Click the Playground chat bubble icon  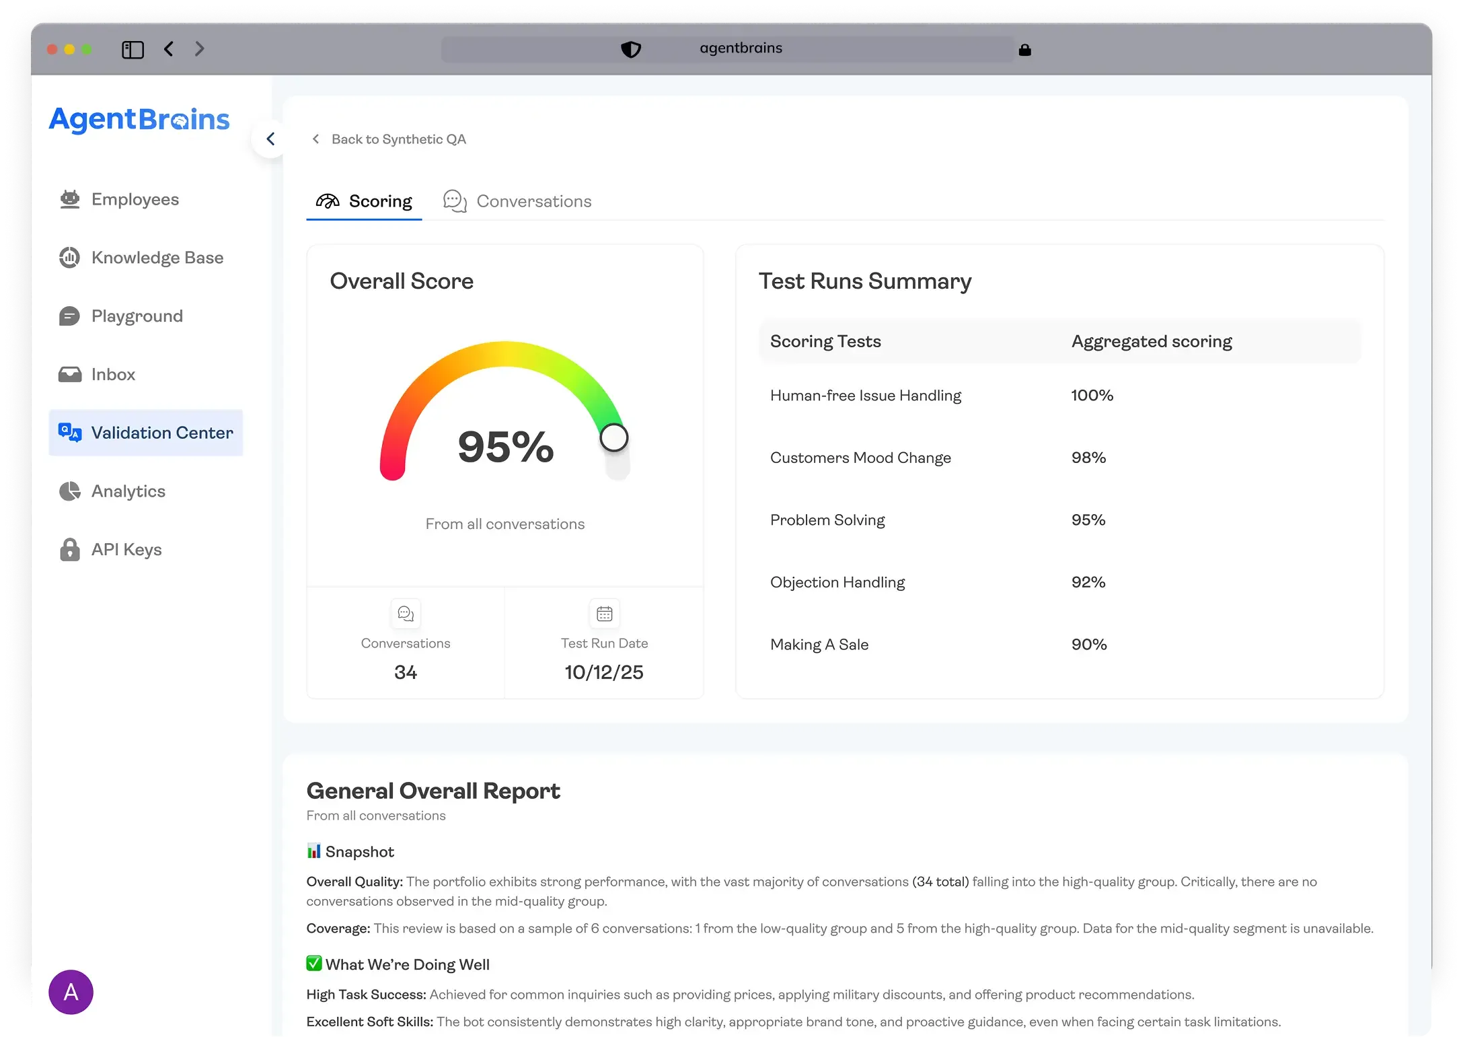click(x=70, y=316)
